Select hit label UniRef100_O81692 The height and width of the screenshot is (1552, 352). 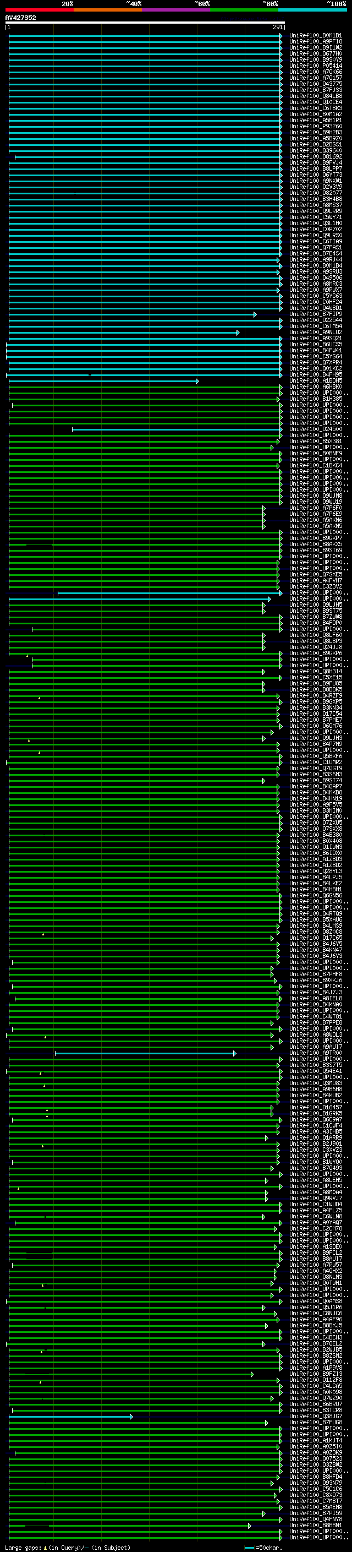pos(316,157)
